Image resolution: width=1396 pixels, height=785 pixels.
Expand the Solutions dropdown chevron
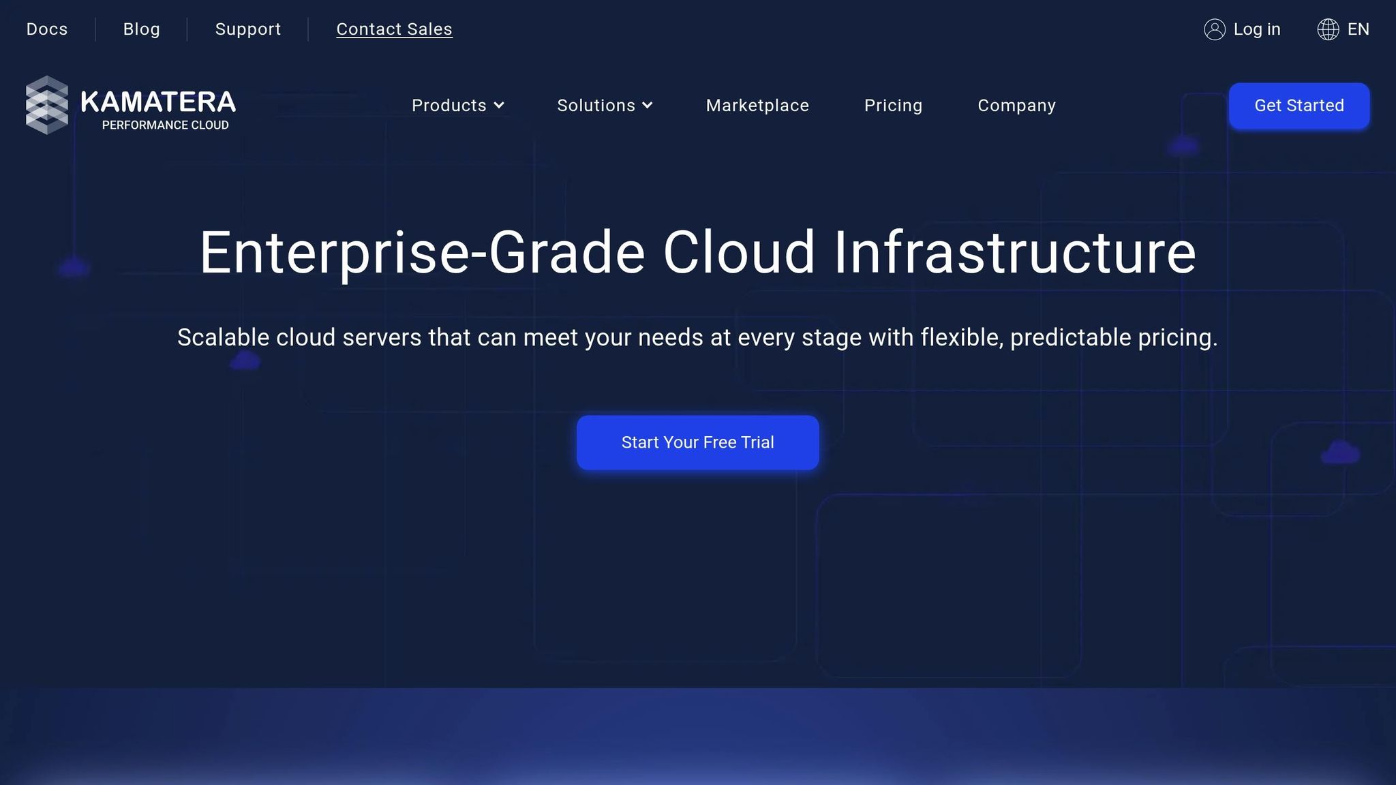648,106
